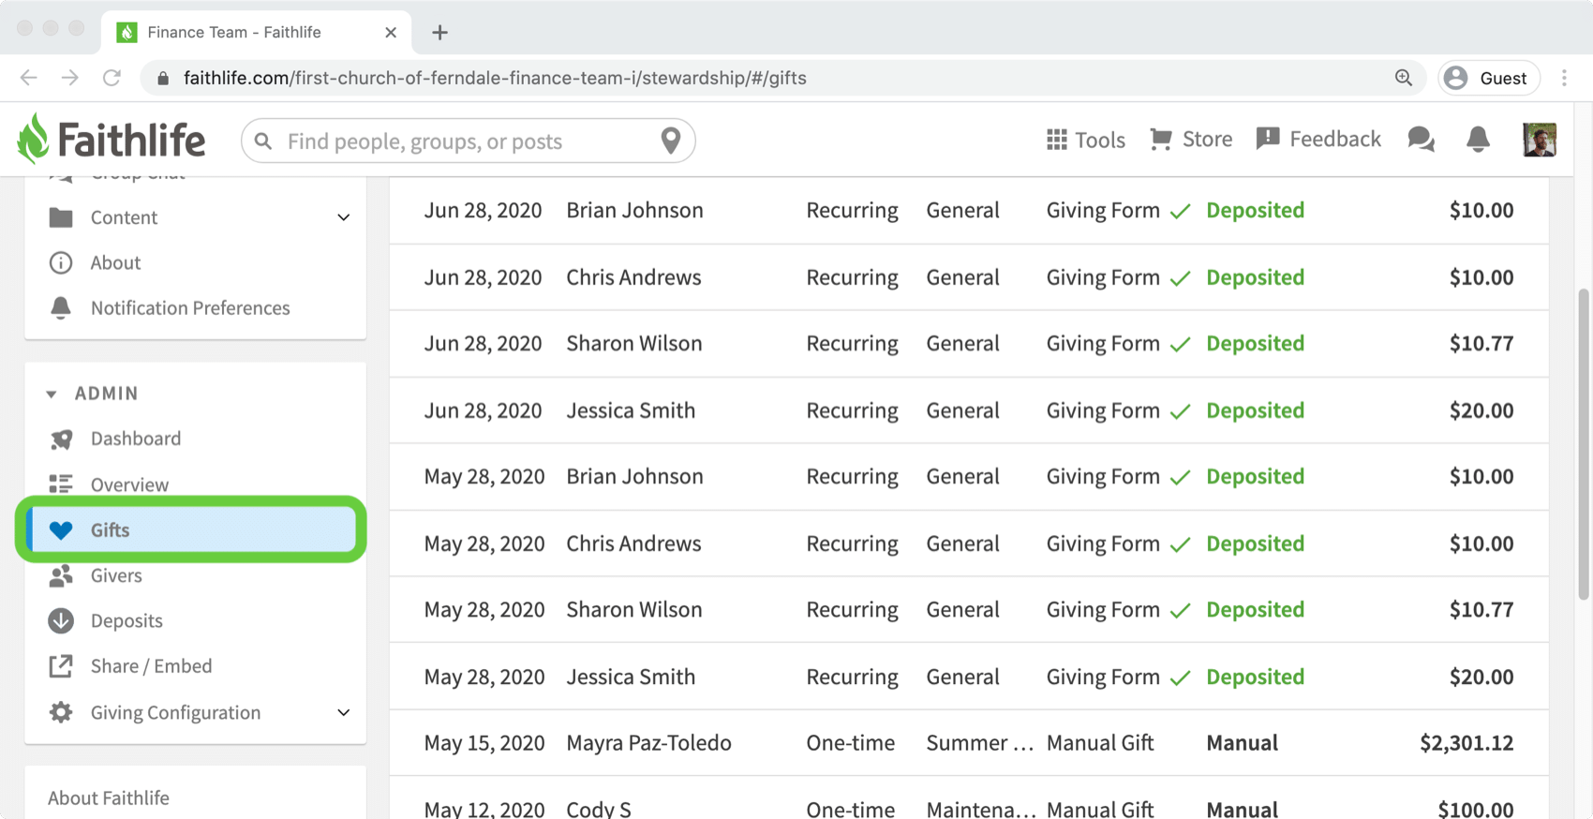1593x819 pixels.
Task: Click the About info icon
Action: 61,262
